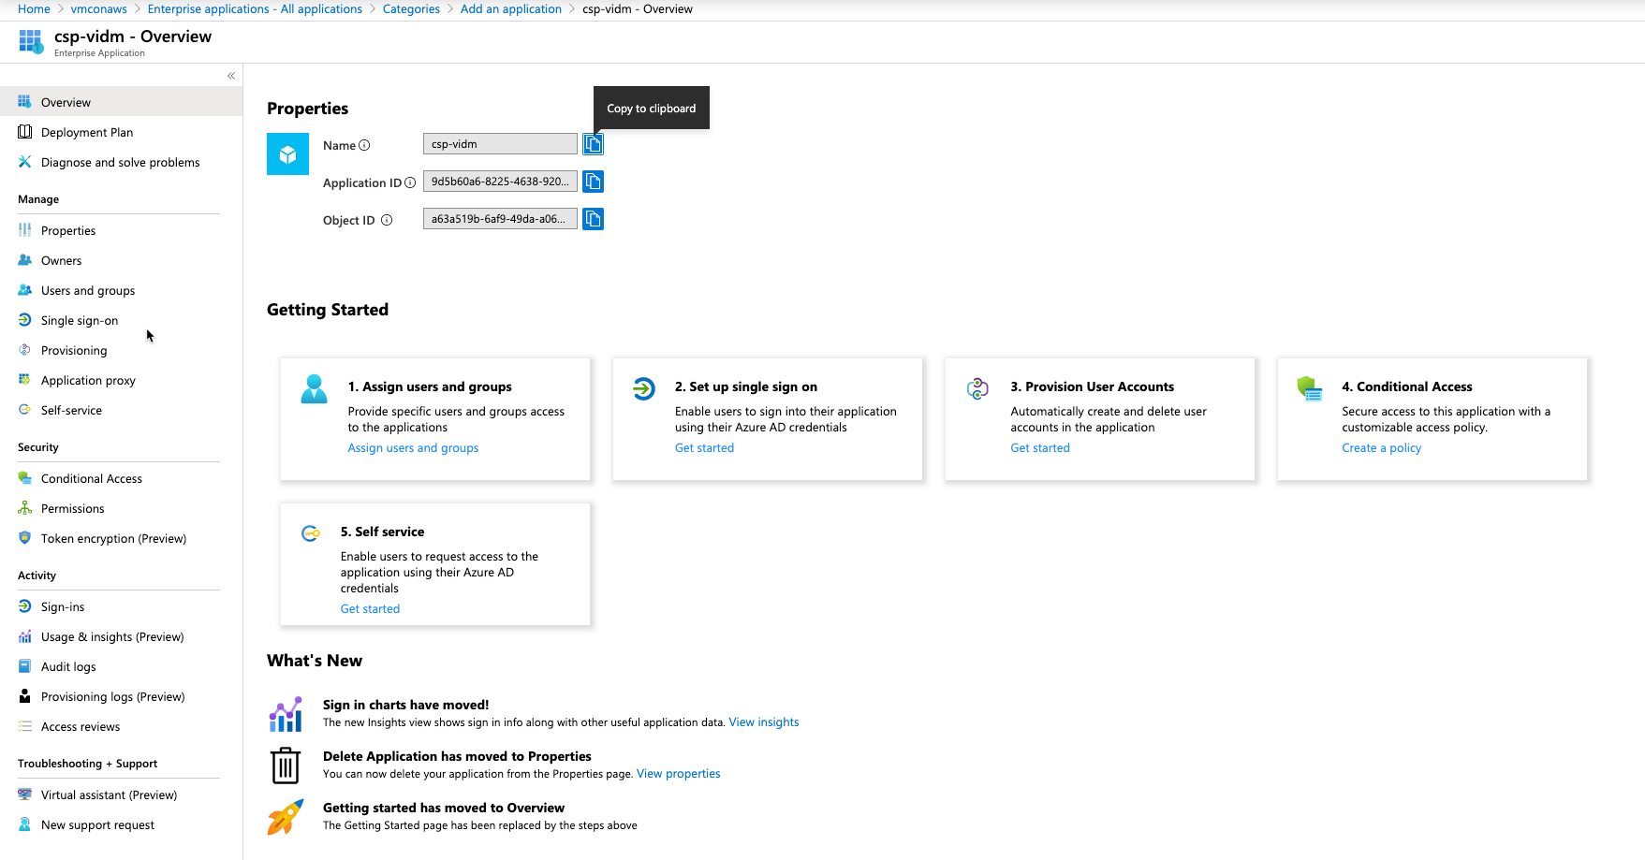
Task: Copy the Object ID to clipboard
Action: point(593,219)
